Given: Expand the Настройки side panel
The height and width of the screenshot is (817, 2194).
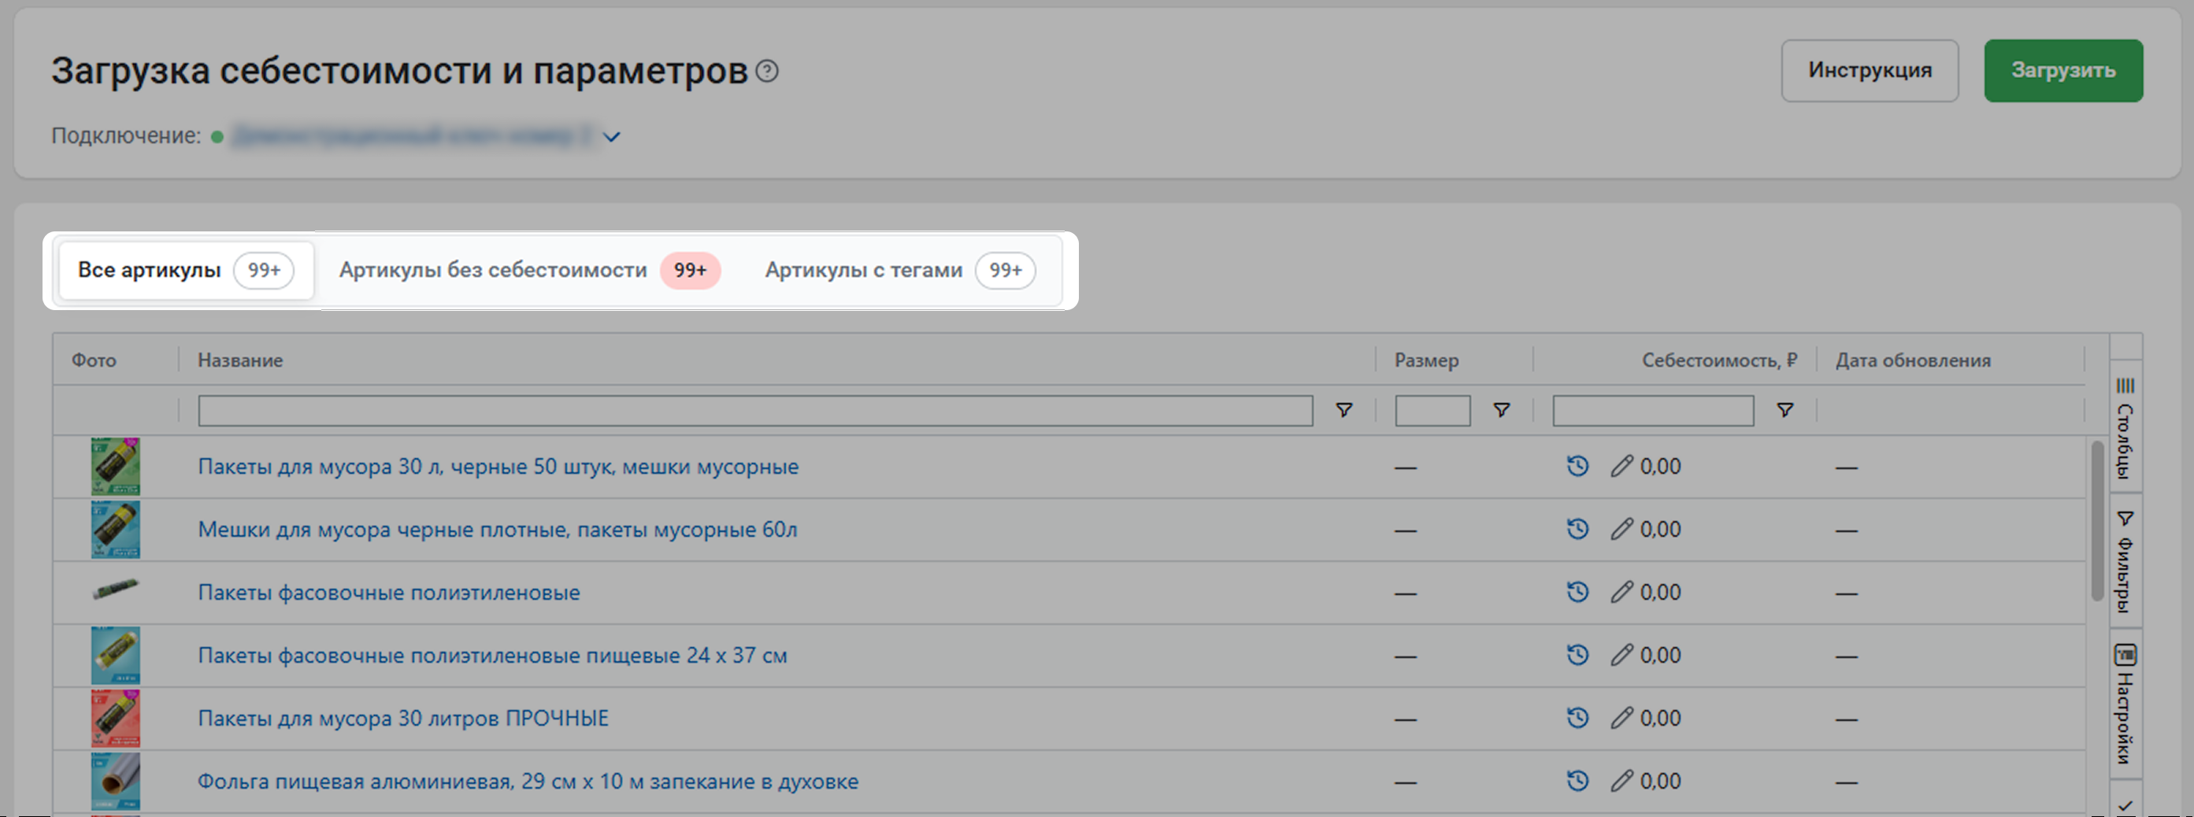Looking at the screenshot, I should [2125, 703].
